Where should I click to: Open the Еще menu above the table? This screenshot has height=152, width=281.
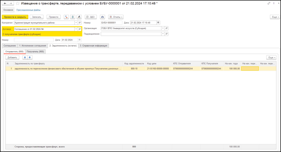(271, 58)
